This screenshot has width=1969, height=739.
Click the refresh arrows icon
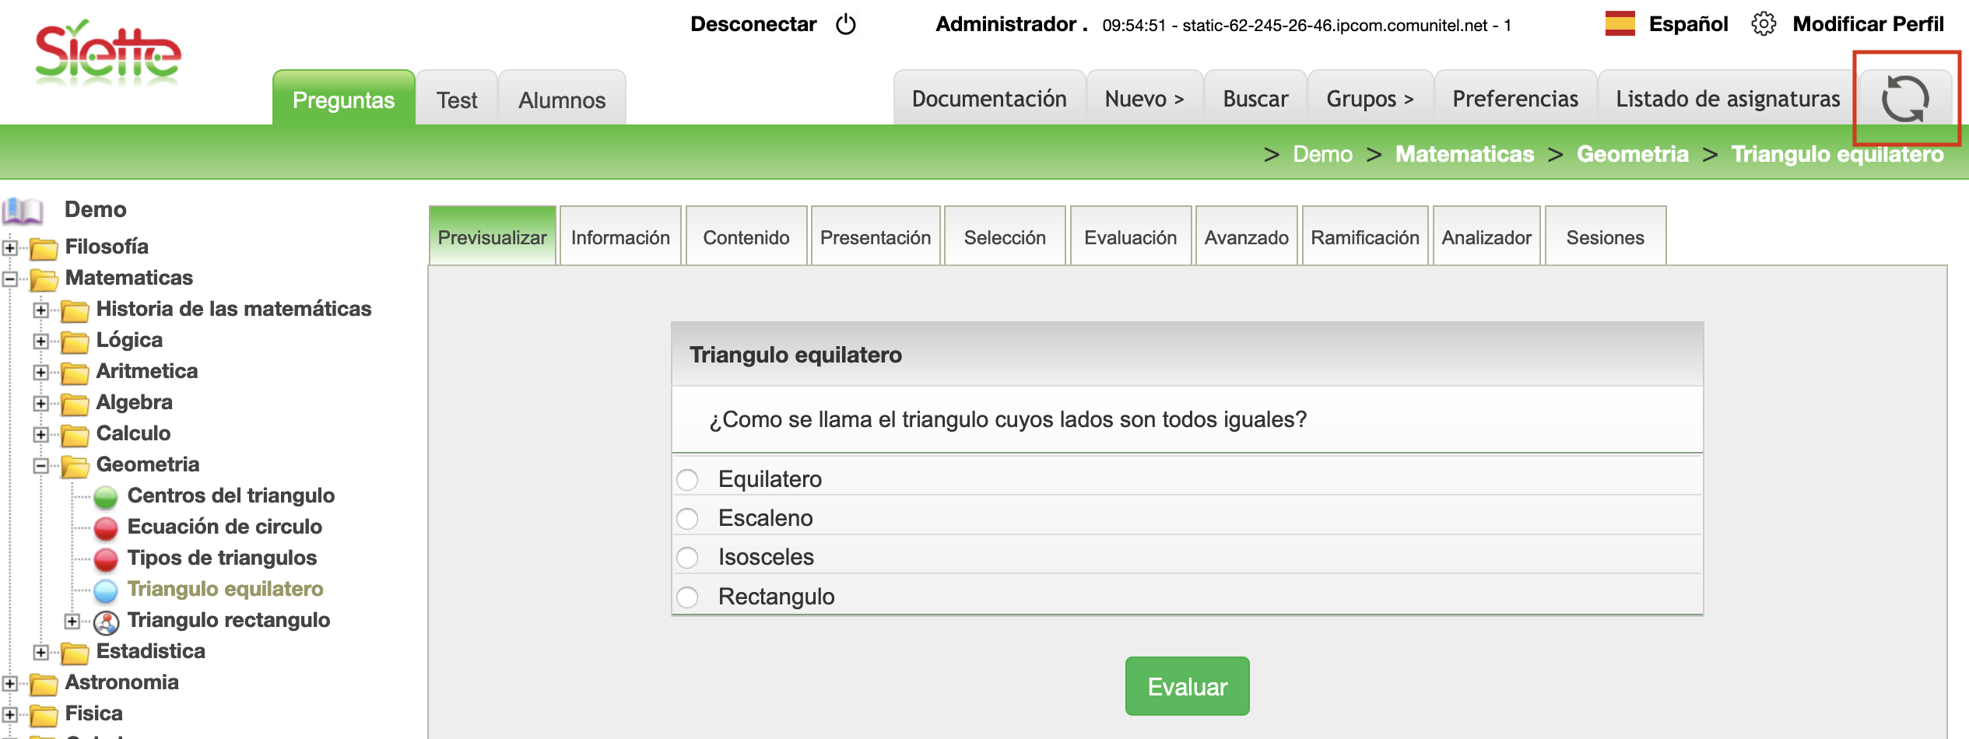[x=1905, y=100]
